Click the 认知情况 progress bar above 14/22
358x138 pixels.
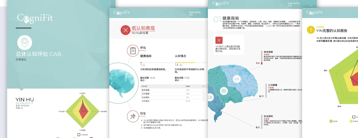[x=191, y=62]
